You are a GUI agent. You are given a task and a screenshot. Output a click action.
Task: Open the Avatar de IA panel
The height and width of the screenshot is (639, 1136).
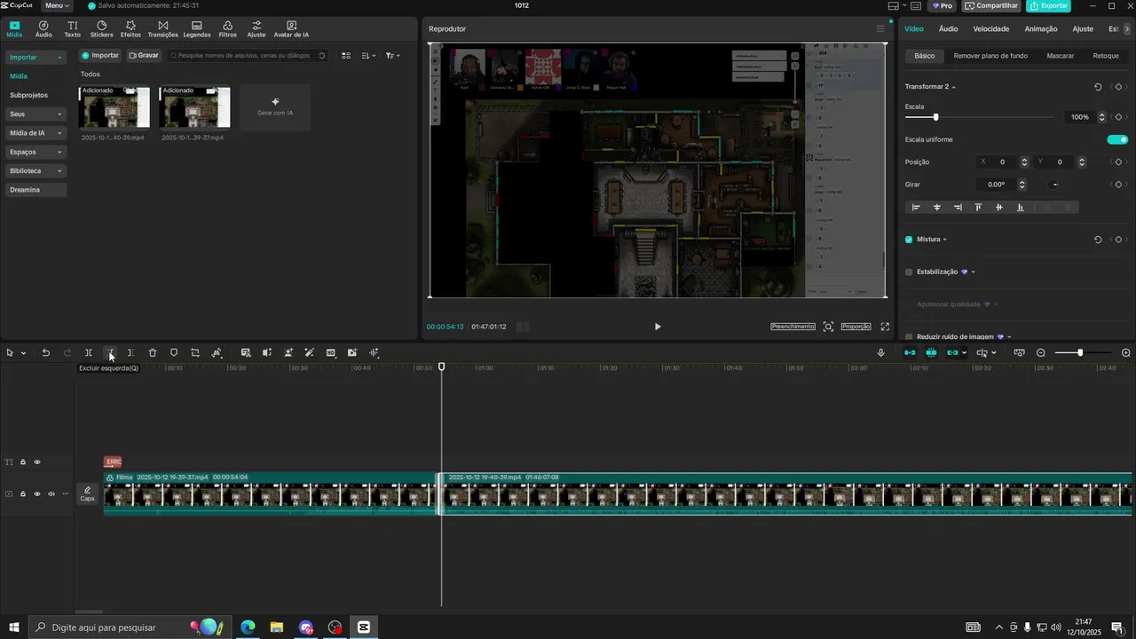tap(291, 29)
